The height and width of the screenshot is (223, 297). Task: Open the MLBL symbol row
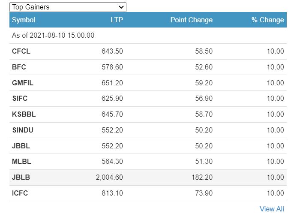(x=21, y=161)
